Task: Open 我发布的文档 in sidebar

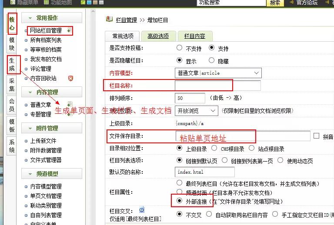Action: pyautogui.click(x=46, y=59)
